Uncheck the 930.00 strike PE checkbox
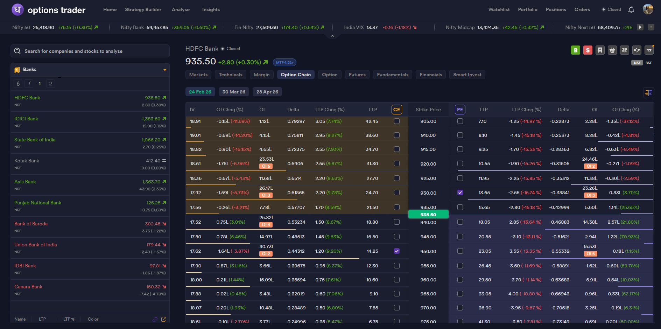This screenshot has width=661, height=329. tap(460, 192)
